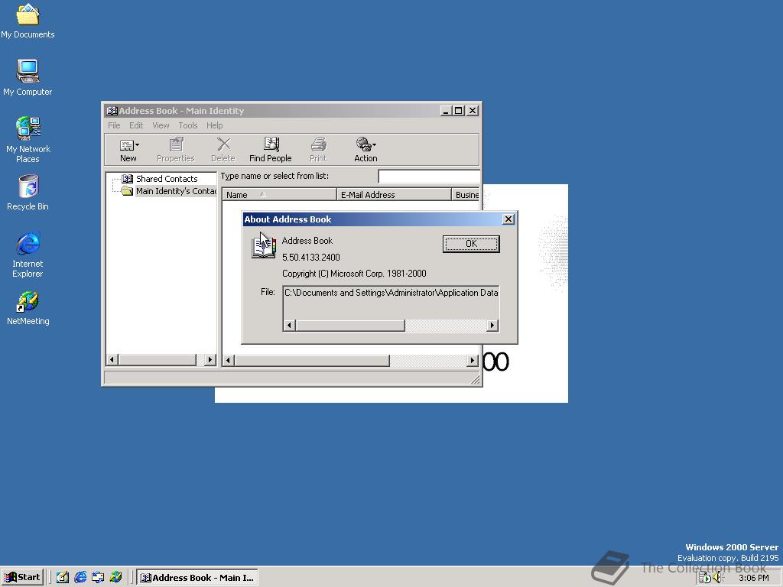This screenshot has width=783, height=587.
Task: Click the window resize grip corner
Action: click(476, 380)
